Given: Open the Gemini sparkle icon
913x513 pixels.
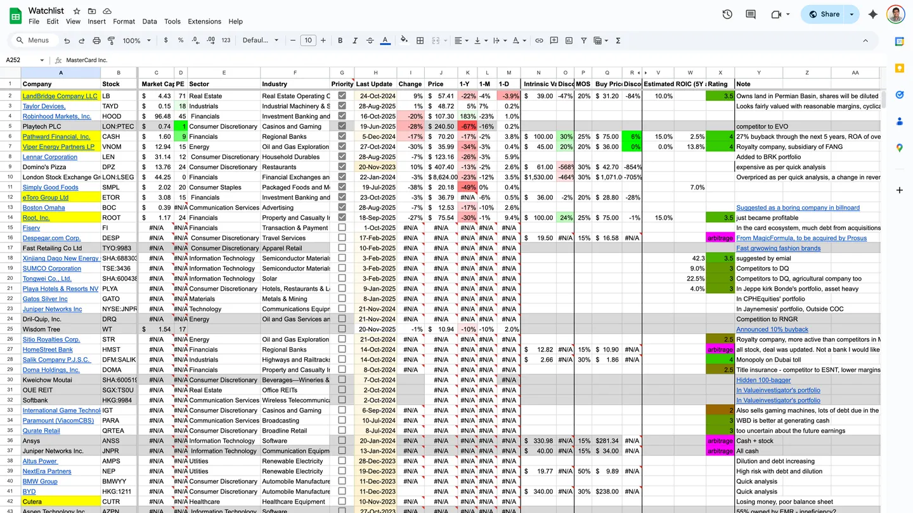Looking at the screenshot, I should click(x=873, y=15).
